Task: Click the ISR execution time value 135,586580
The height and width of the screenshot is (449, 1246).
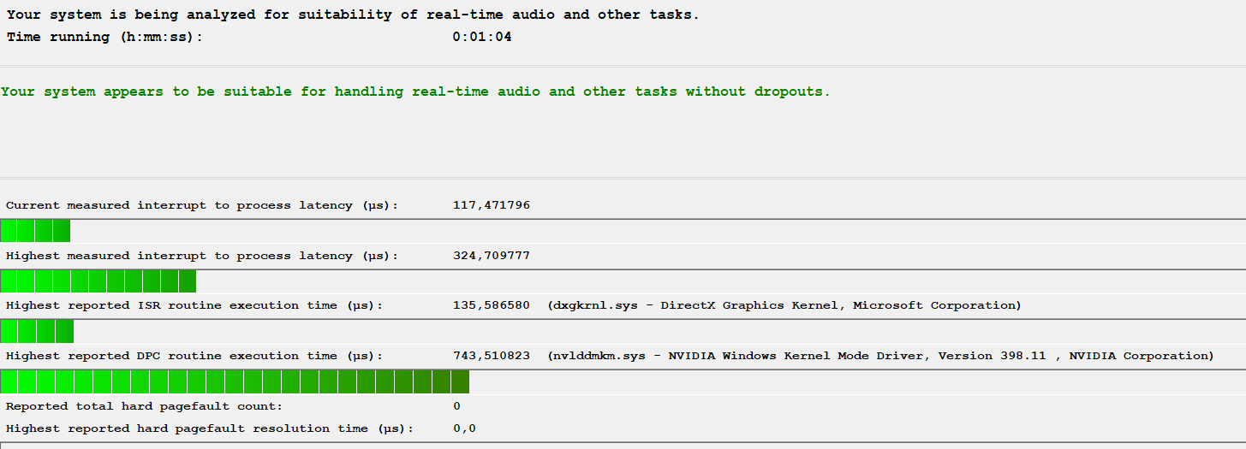Action: tap(491, 305)
